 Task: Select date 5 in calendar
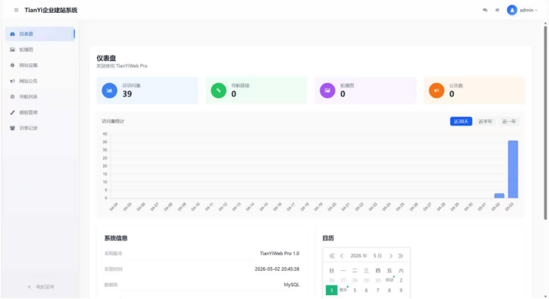(355, 291)
